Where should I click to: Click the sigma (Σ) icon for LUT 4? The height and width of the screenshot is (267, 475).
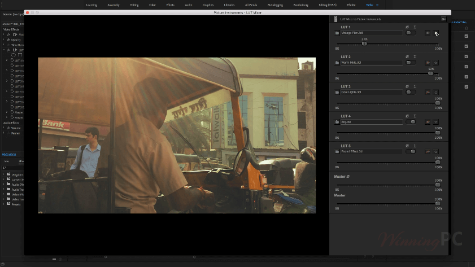(415, 116)
